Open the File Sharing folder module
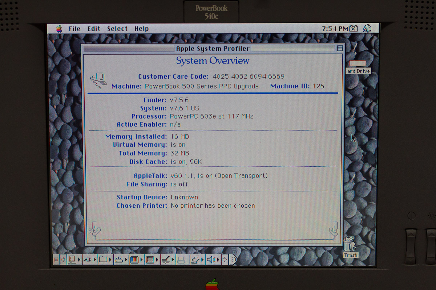This screenshot has width=436, height=290. (x=104, y=260)
